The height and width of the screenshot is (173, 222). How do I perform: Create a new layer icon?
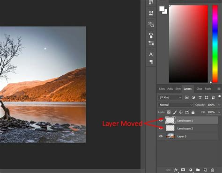click(x=205, y=170)
